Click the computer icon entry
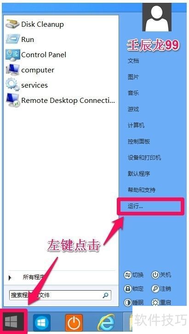 pyautogui.click(x=12, y=70)
